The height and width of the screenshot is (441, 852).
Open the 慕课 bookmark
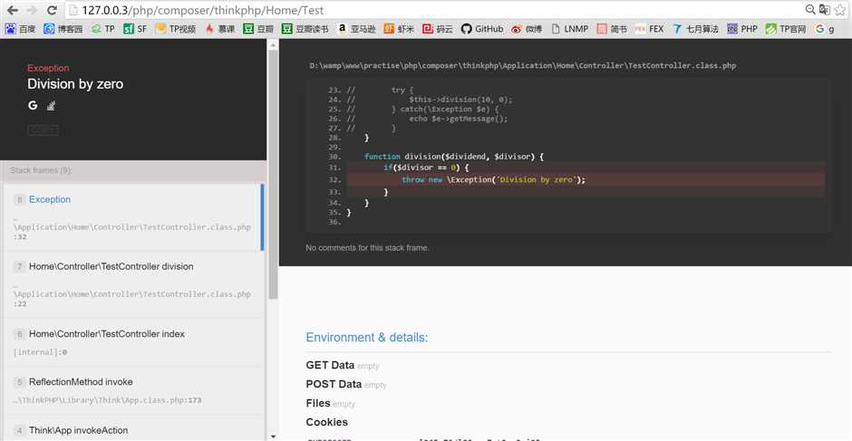coord(219,29)
